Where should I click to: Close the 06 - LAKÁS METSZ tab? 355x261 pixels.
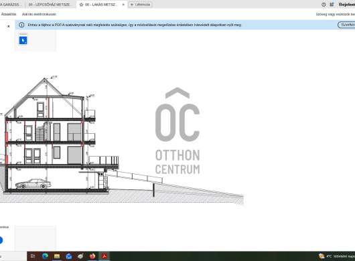click(123, 5)
